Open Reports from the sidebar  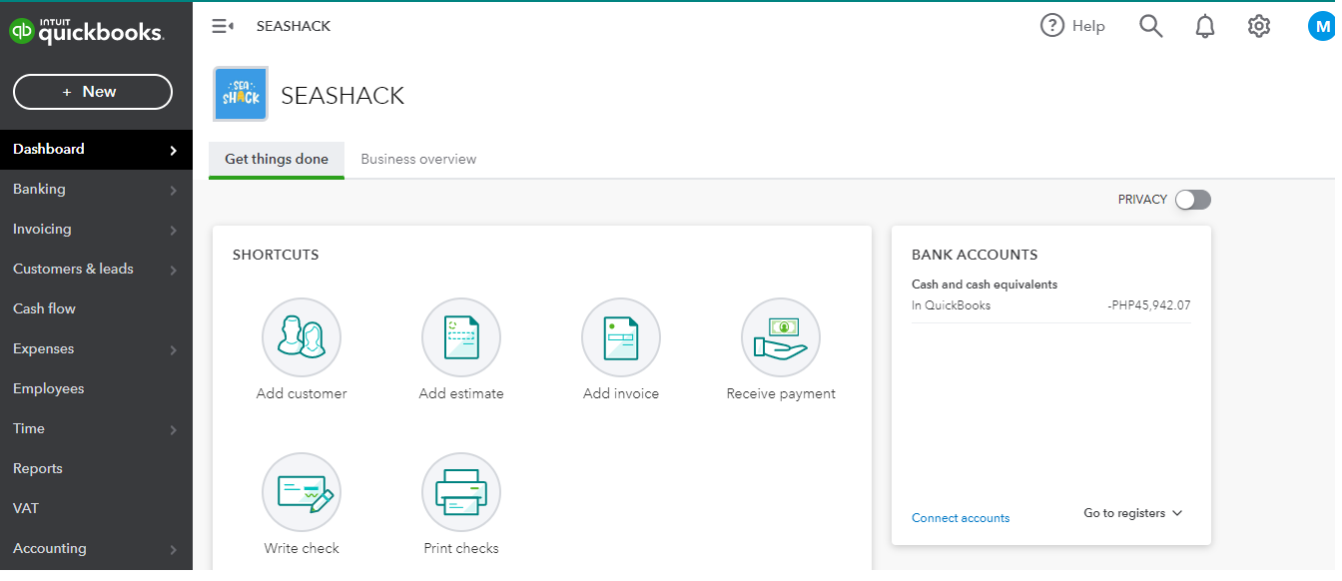(x=38, y=468)
